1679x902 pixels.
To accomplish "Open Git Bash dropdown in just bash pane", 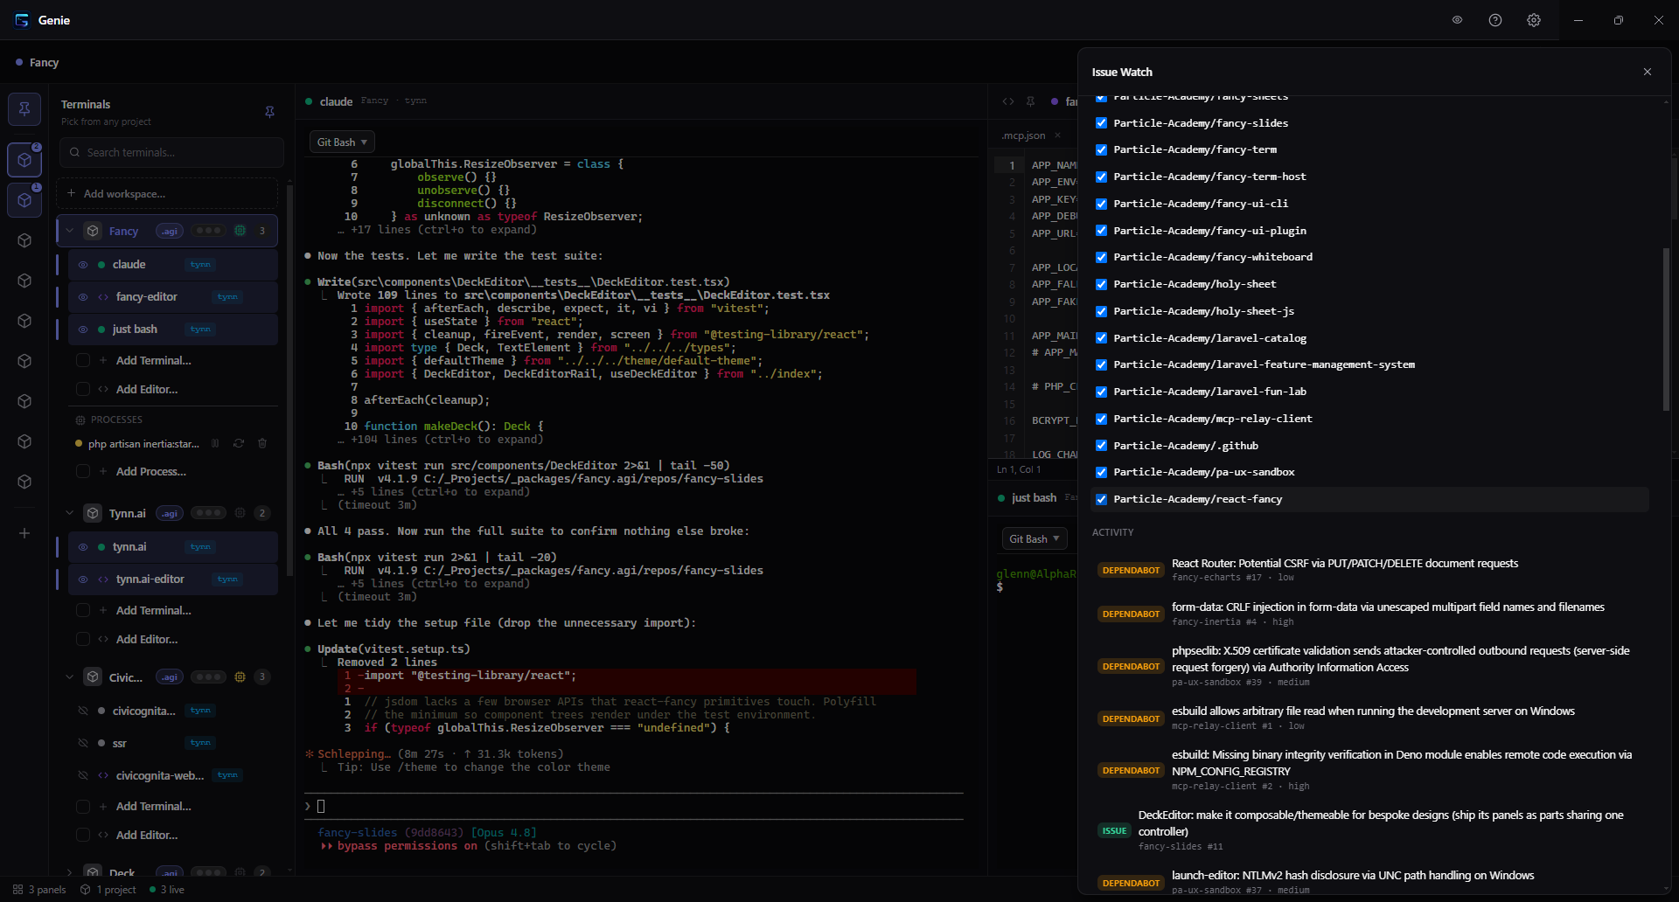I will click(1034, 538).
